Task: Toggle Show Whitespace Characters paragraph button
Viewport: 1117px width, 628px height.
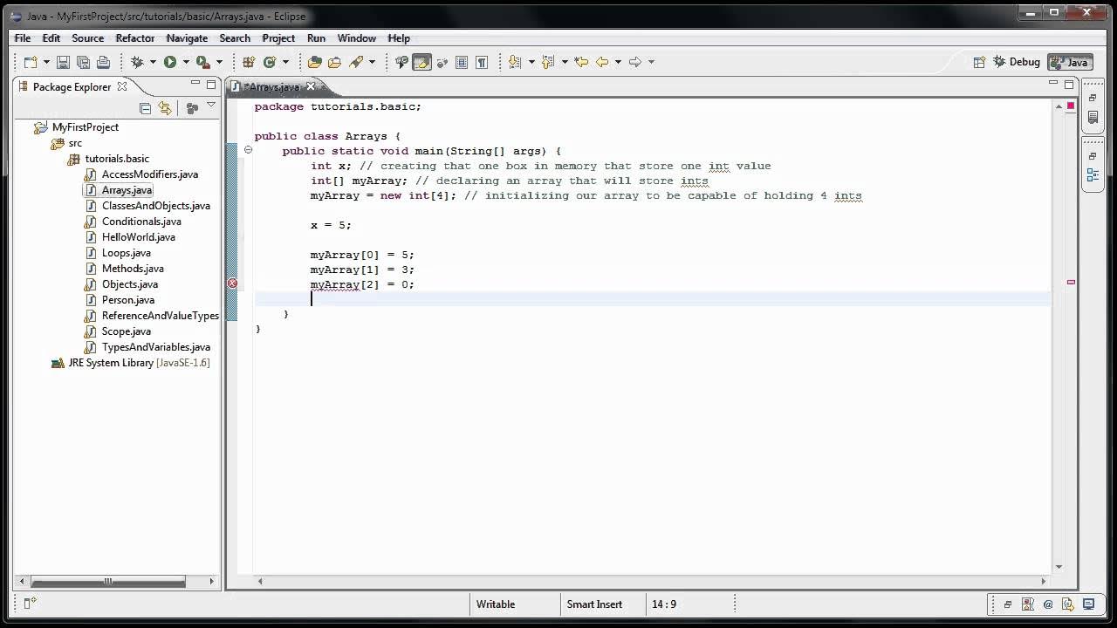Action: coord(482,62)
